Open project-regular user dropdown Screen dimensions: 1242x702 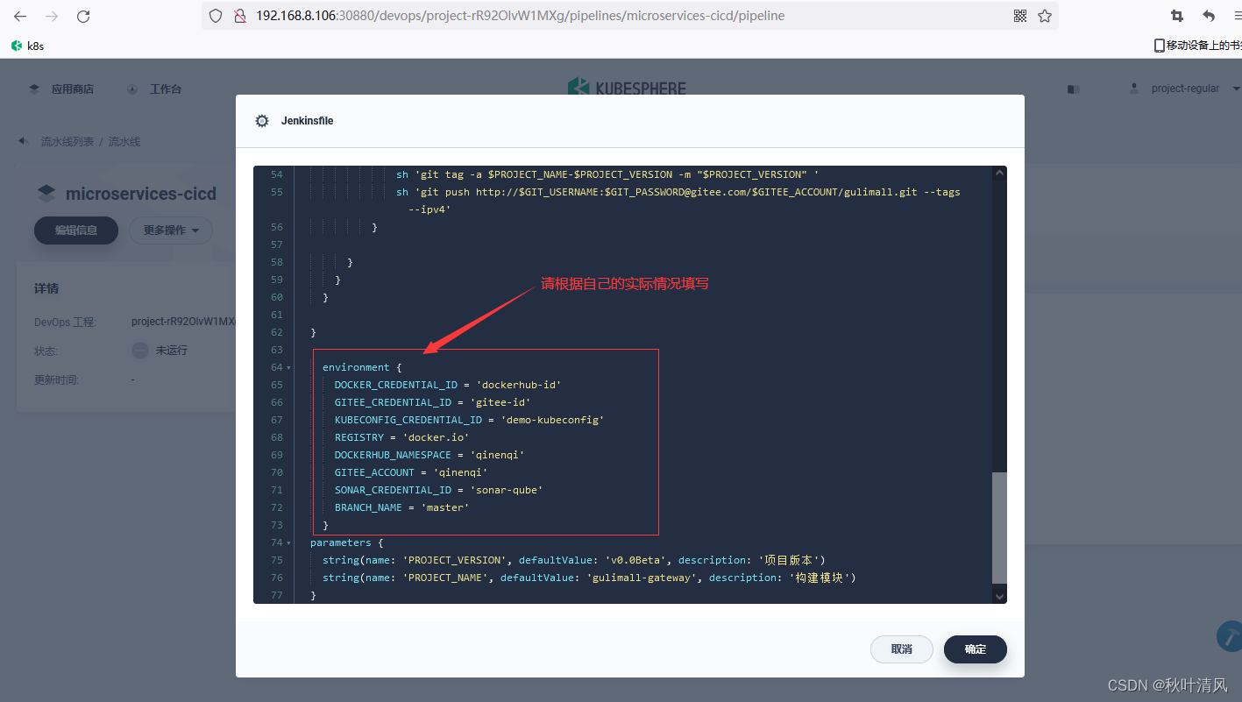1196,89
